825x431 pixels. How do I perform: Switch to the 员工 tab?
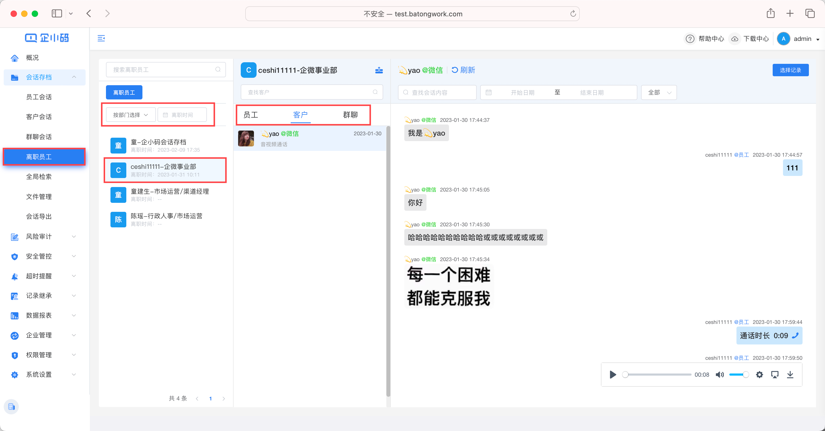point(251,115)
